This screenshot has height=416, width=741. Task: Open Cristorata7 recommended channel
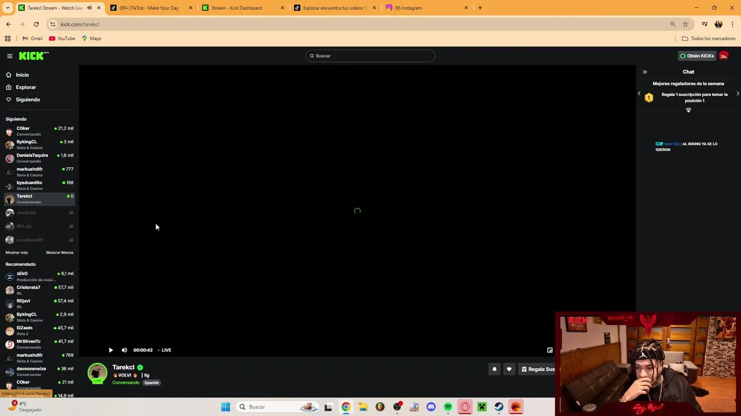[39, 290]
